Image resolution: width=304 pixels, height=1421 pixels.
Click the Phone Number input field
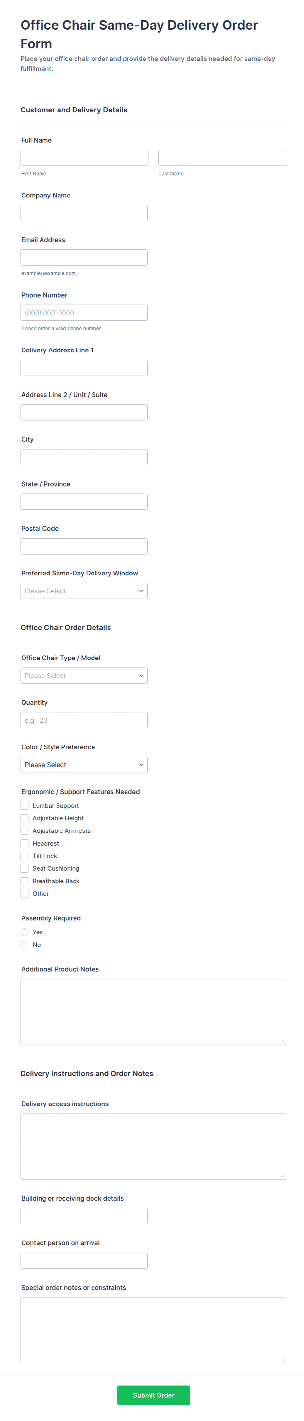click(x=84, y=313)
